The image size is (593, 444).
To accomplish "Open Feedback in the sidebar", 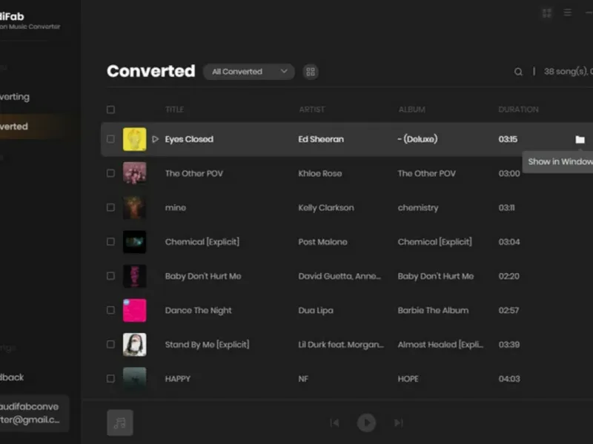I will [12, 377].
